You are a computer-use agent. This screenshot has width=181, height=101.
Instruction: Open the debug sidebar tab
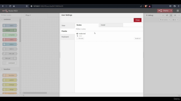click(x=152, y=15)
